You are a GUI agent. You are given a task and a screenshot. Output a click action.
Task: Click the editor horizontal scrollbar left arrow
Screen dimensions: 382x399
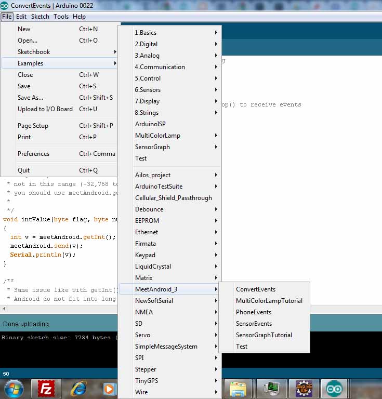click(x=4, y=309)
